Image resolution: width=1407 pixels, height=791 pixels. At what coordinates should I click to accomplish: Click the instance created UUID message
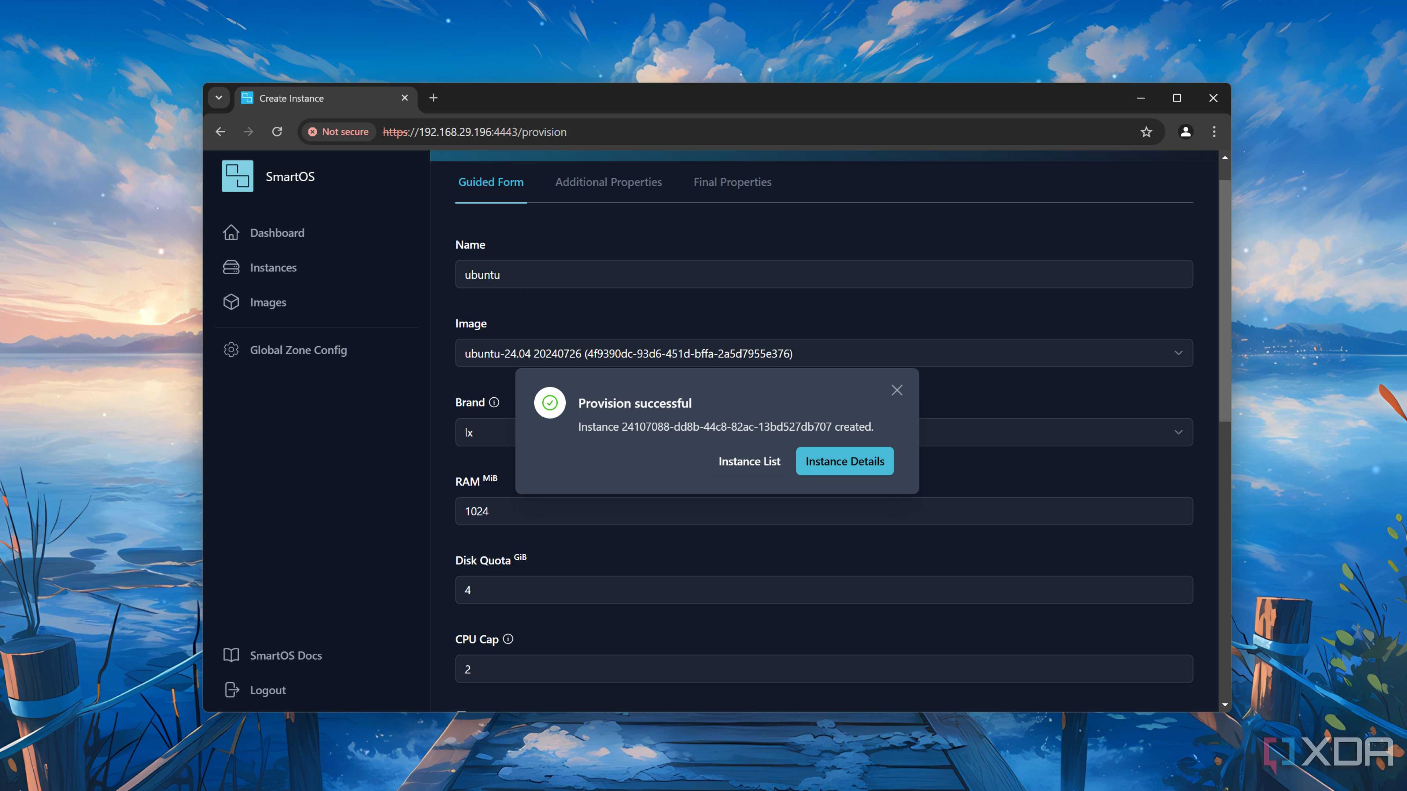tap(725, 426)
